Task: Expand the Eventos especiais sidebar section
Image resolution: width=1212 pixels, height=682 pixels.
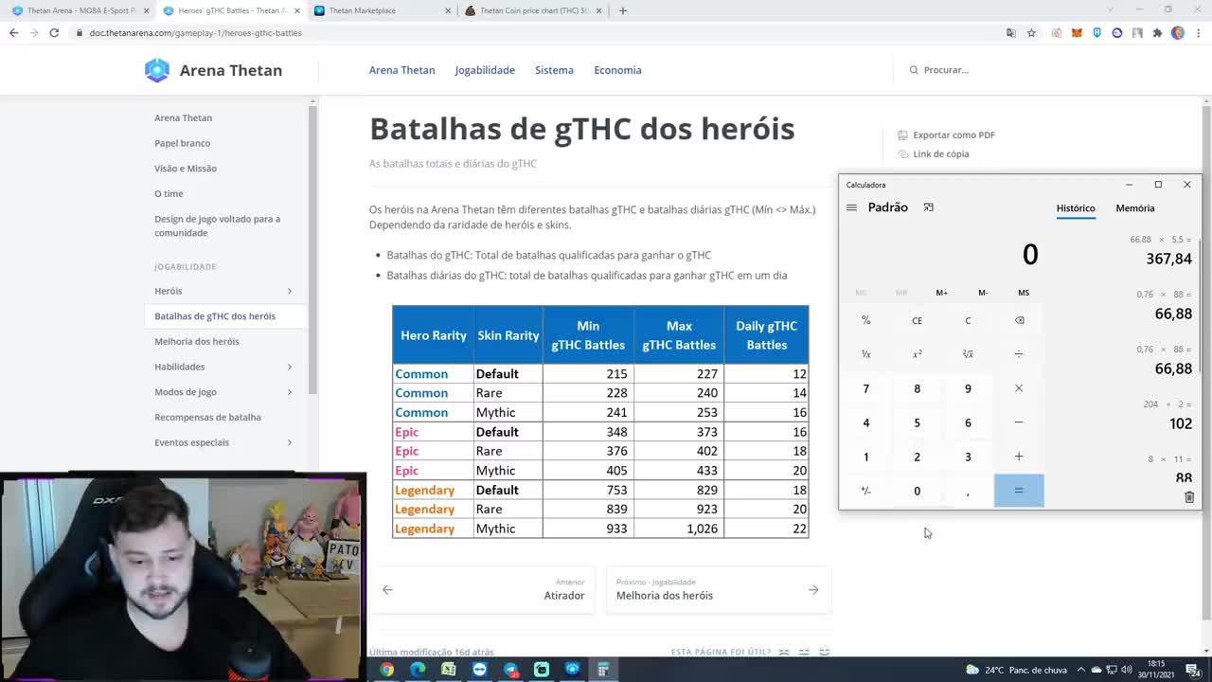Action: tap(290, 442)
